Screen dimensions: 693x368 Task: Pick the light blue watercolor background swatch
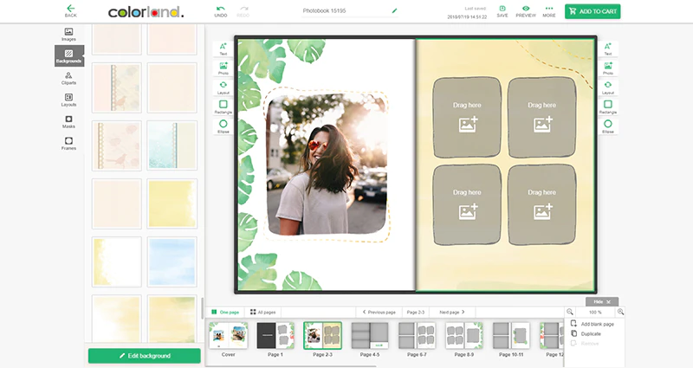172,262
